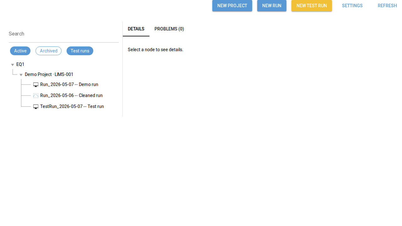Toggle the Active filter chip
Screen dimensions: 402x226
tap(20, 51)
